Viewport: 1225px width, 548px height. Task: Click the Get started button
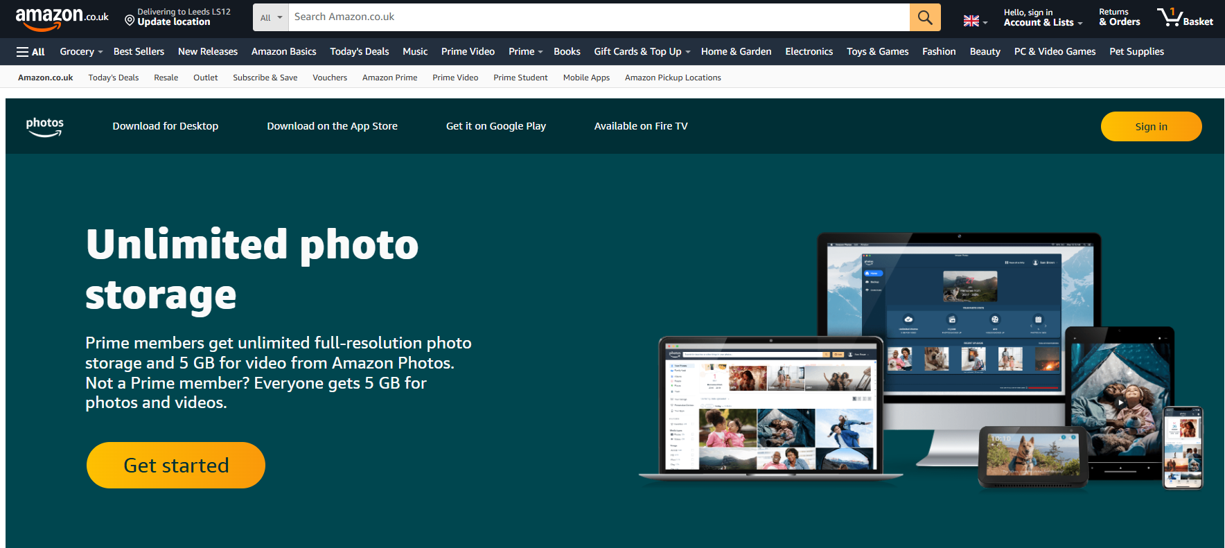176,466
